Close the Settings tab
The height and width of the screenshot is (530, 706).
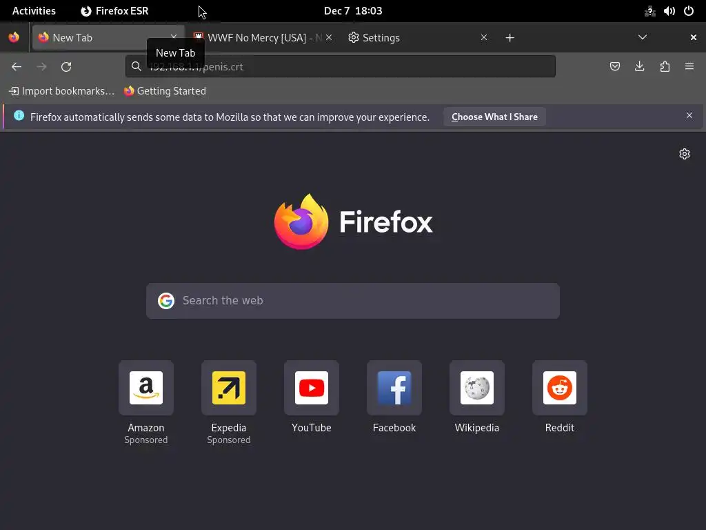[x=484, y=37]
